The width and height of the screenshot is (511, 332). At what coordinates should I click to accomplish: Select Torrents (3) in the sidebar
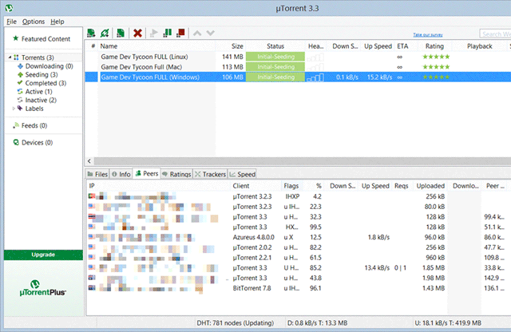point(38,57)
